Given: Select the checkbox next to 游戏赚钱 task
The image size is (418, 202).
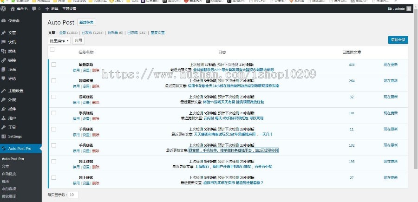Looking at the screenshot, I should (x=54, y=97).
